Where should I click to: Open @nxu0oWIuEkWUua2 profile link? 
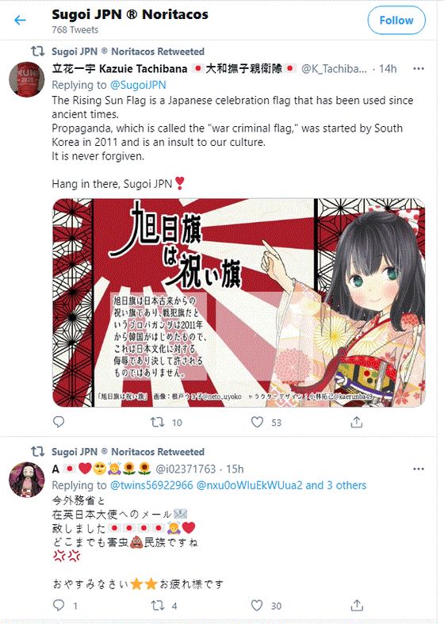[x=250, y=485]
